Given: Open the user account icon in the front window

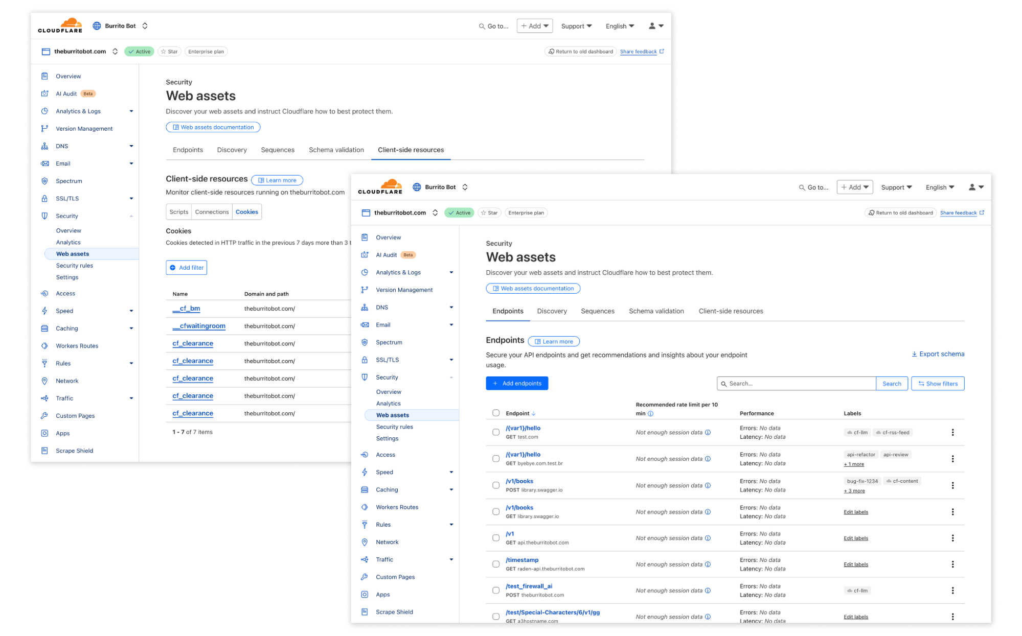Looking at the screenshot, I should point(975,187).
